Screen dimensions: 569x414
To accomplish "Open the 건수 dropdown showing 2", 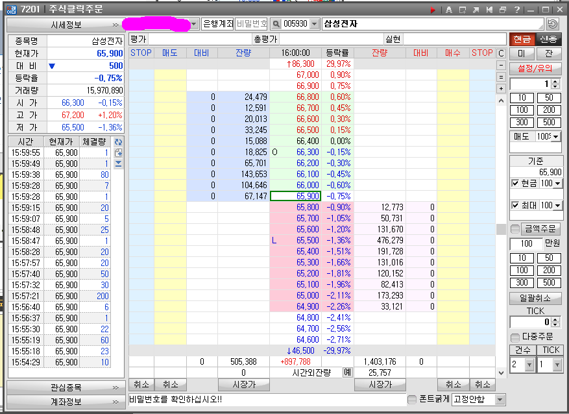I will pyautogui.click(x=529, y=365).
